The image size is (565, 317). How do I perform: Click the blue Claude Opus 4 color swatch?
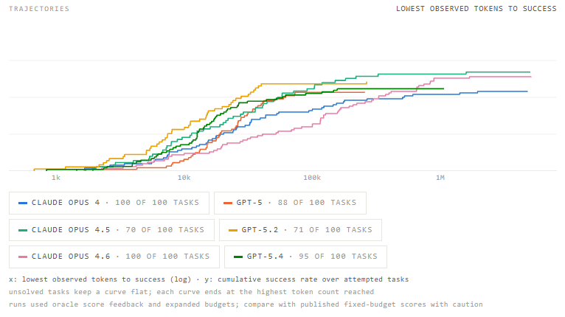click(23, 203)
